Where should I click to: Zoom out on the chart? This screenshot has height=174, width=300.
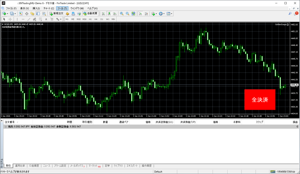[127, 13]
